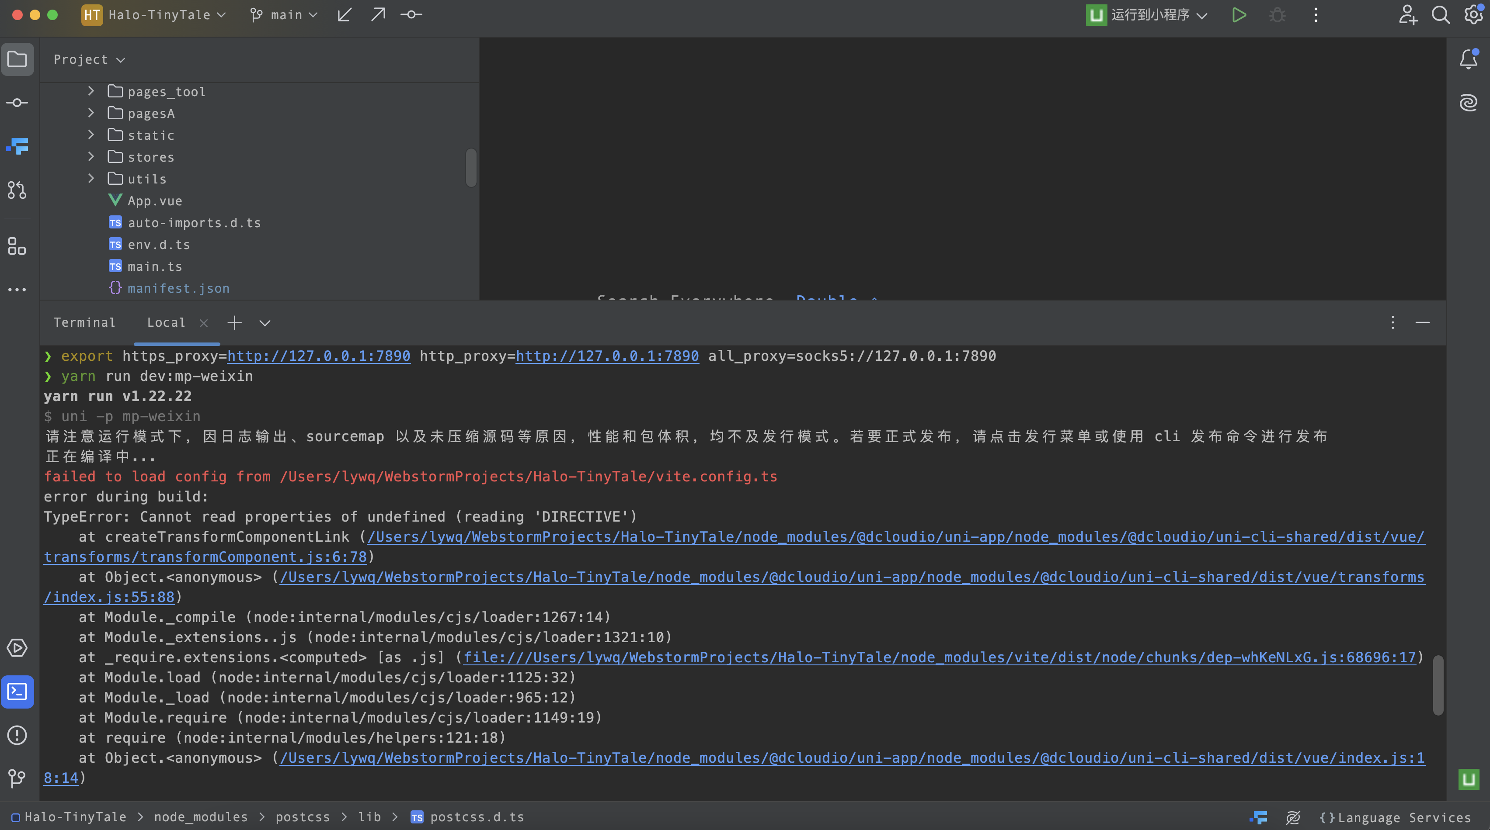Open the Problems tool window icon

(x=17, y=735)
